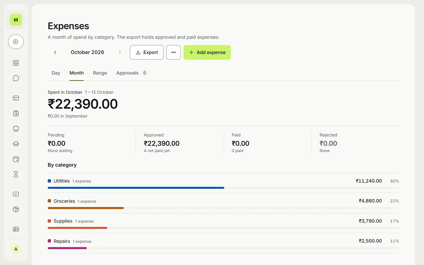Click the 'By category' heading
Viewport: 424px width, 265px height.
[62, 165]
